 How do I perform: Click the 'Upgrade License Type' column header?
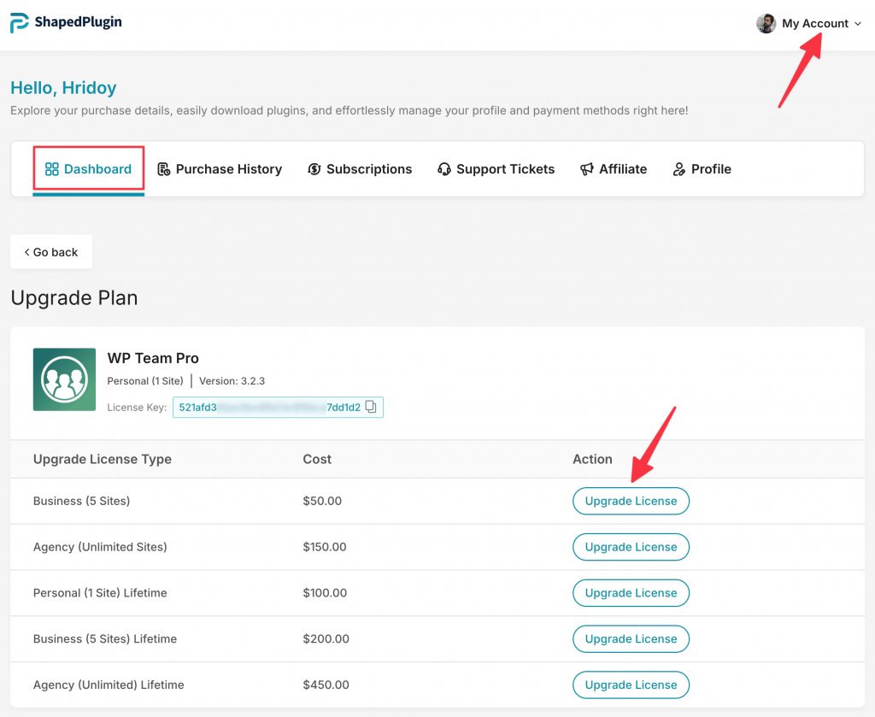[103, 459]
